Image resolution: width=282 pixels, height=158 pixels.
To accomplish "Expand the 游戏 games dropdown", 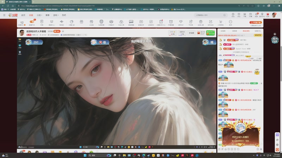I will pos(56,15).
